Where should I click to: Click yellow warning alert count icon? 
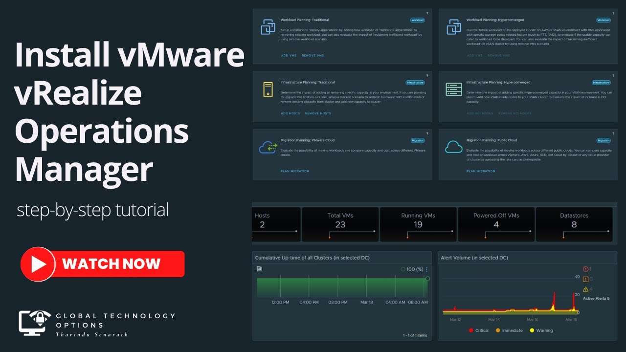(x=585, y=289)
